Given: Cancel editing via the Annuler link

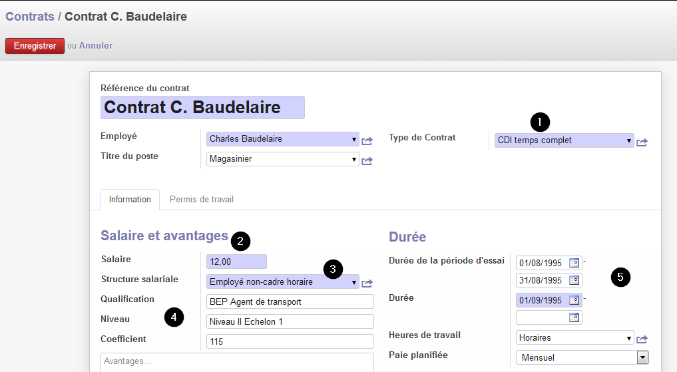Looking at the screenshot, I should click(96, 45).
